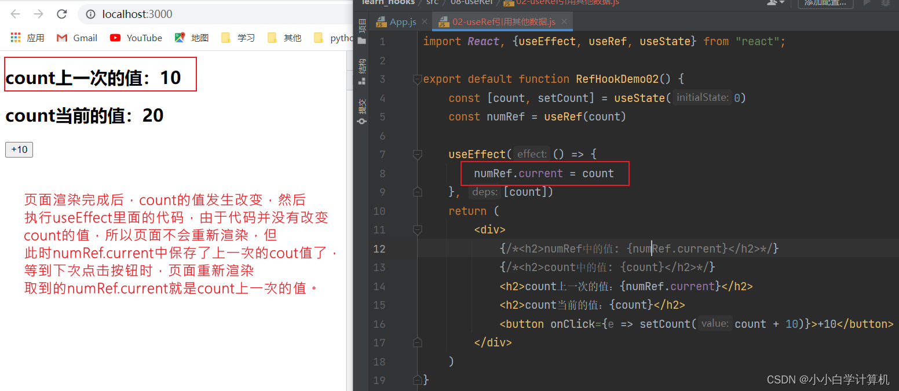Screen dimensions: 899x391
Task: Open the YouTube bookmark
Action: point(136,38)
